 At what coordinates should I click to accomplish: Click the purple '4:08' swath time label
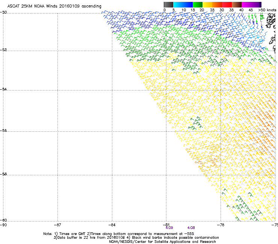pos(191,228)
